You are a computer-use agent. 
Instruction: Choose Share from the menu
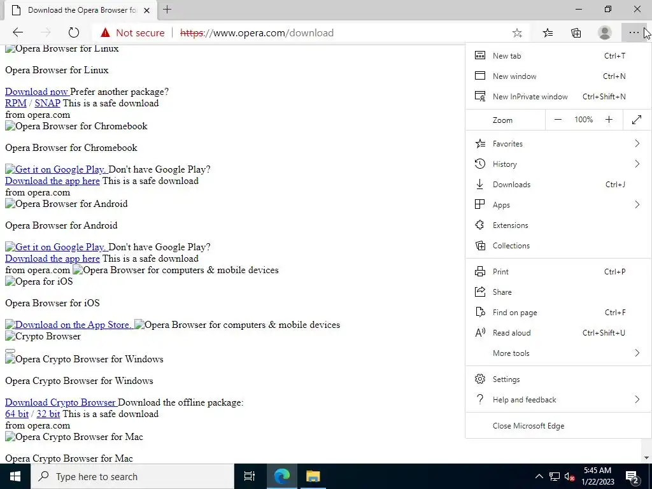coord(558,292)
